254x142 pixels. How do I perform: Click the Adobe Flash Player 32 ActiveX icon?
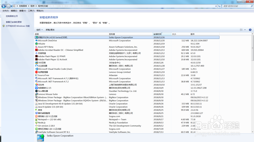point(36,60)
